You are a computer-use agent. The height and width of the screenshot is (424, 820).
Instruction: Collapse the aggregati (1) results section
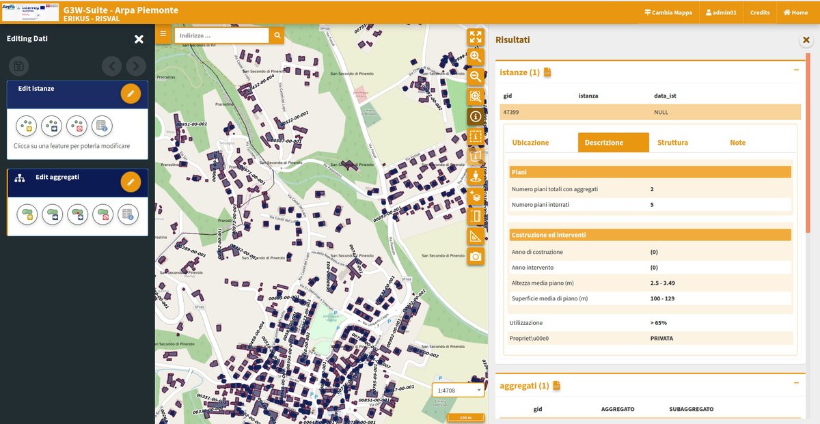click(794, 383)
